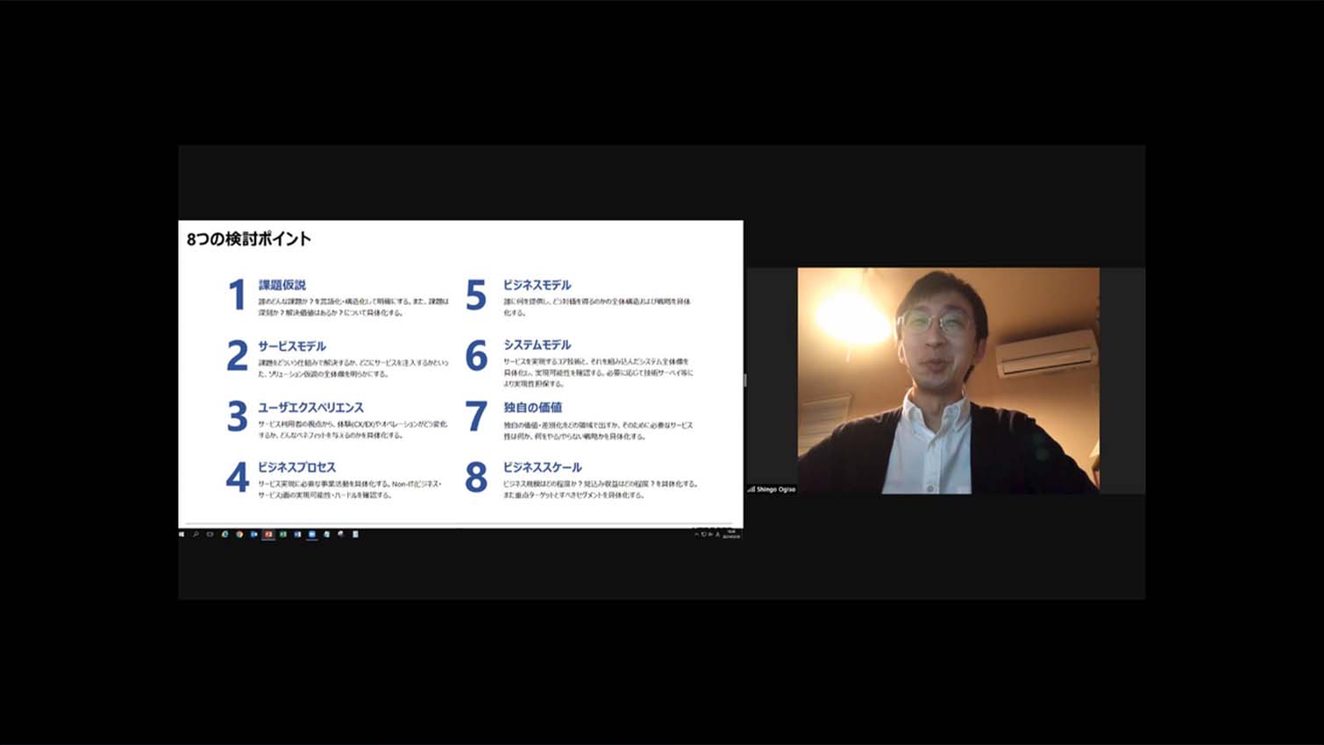Image resolution: width=1324 pixels, height=745 pixels.
Task: Open Task View from the taskbar
Action: (210, 534)
